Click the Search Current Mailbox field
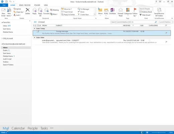 point(134,22)
